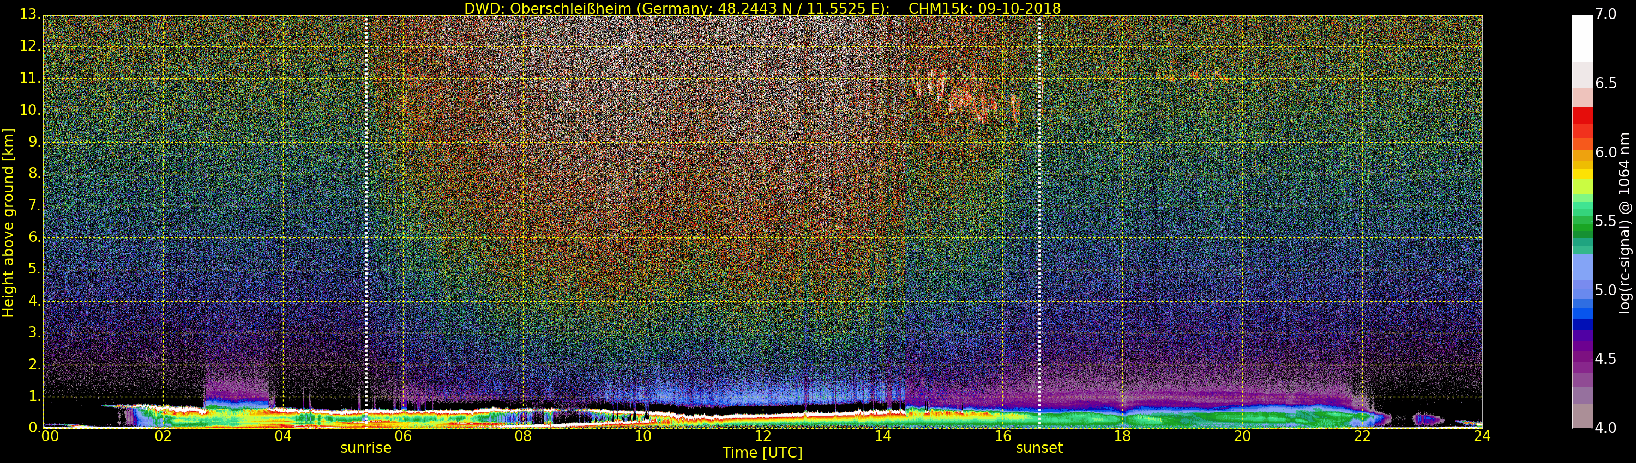Click the height-axis tick label 8 km

(35, 174)
